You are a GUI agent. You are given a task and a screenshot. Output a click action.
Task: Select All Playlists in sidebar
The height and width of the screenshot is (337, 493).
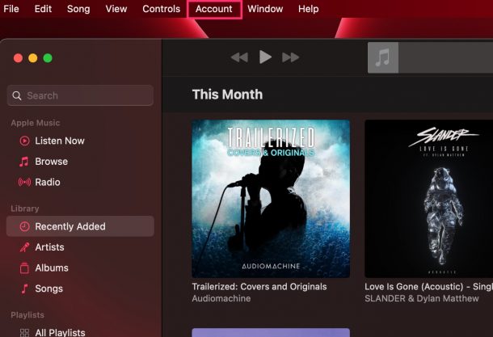pos(80,332)
